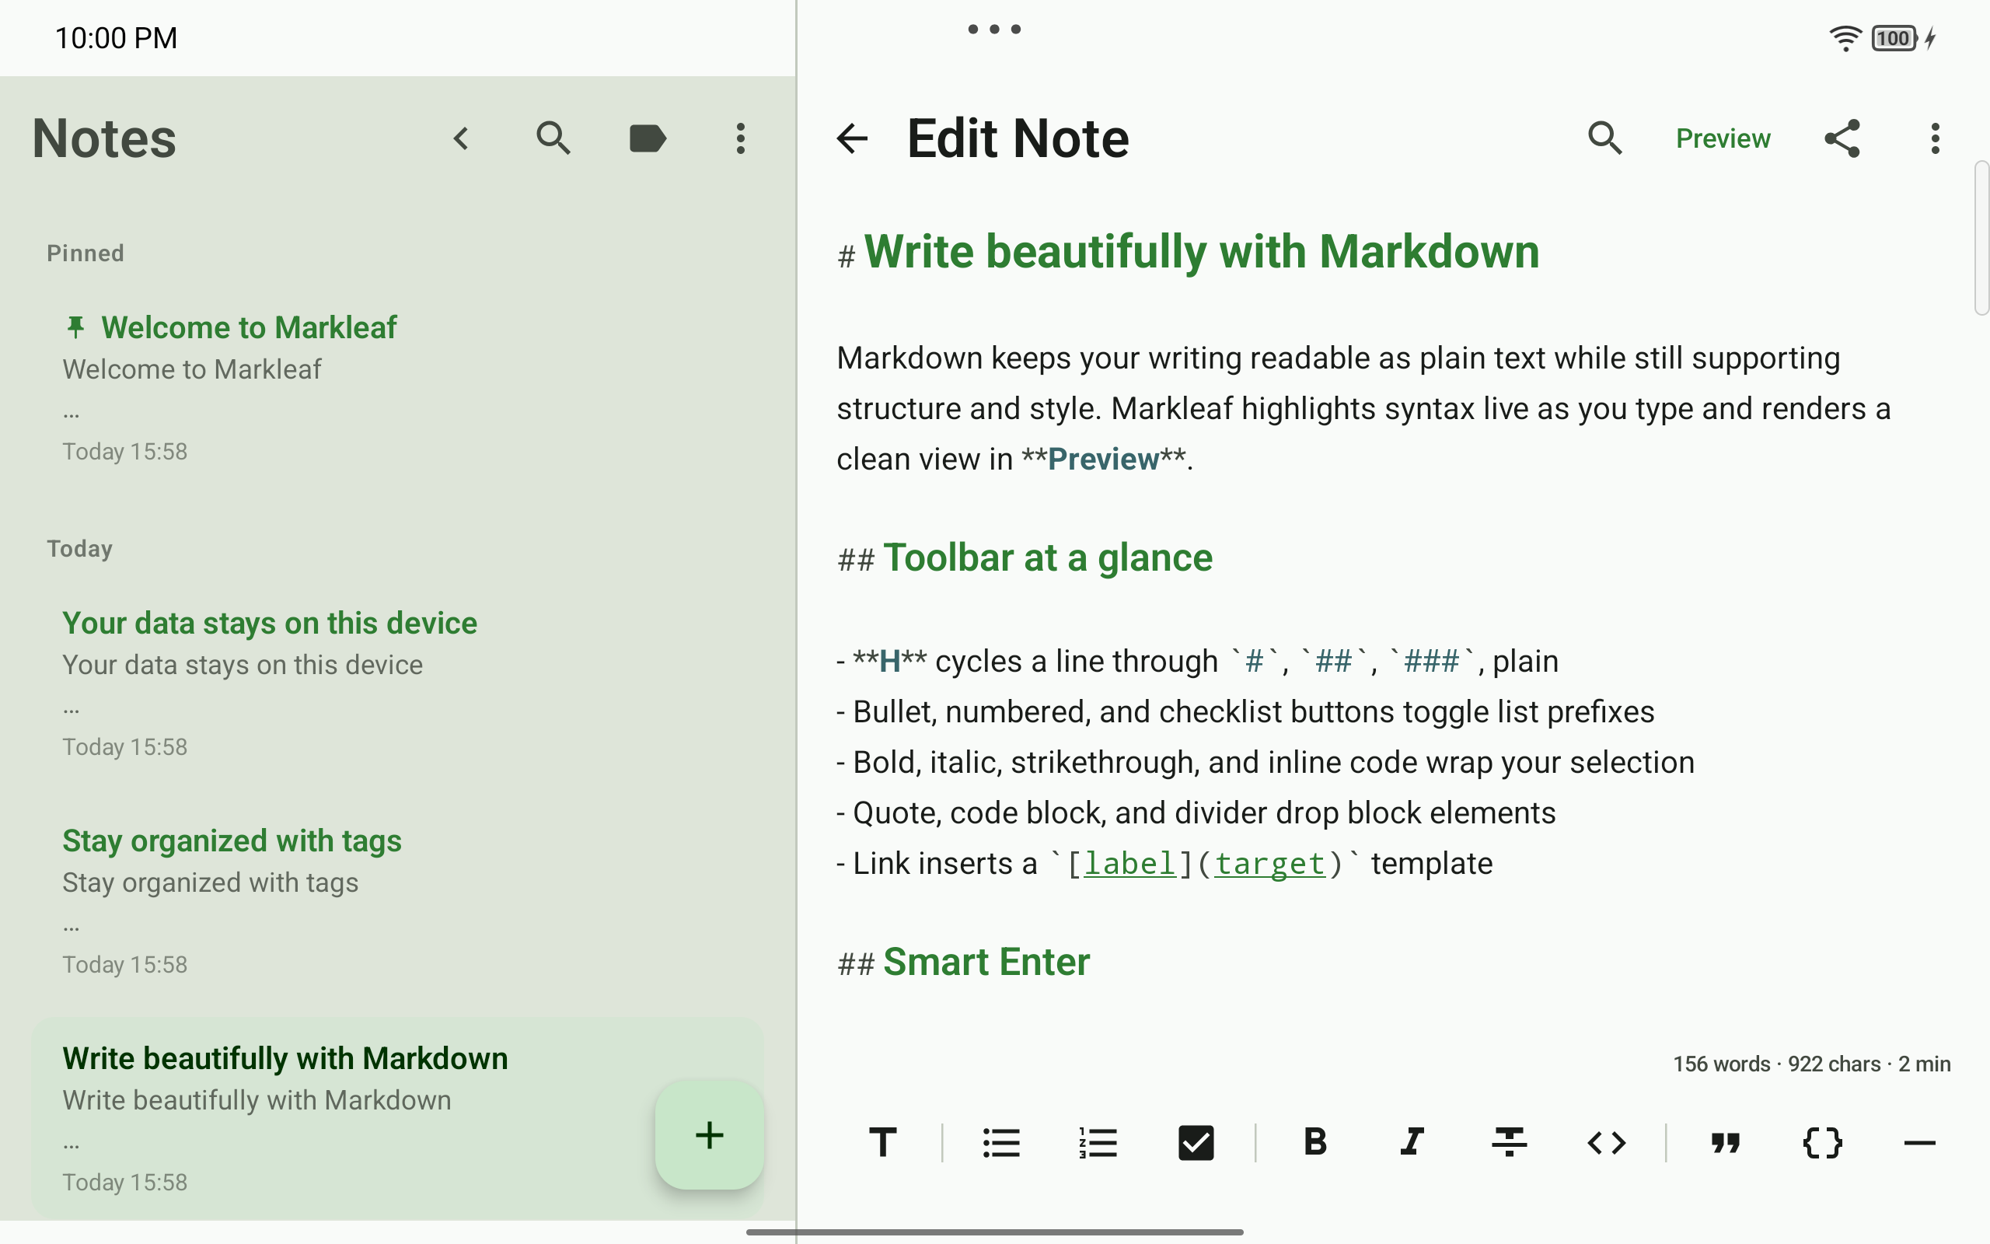Switch to Preview mode
This screenshot has width=1990, height=1244.
point(1723,138)
